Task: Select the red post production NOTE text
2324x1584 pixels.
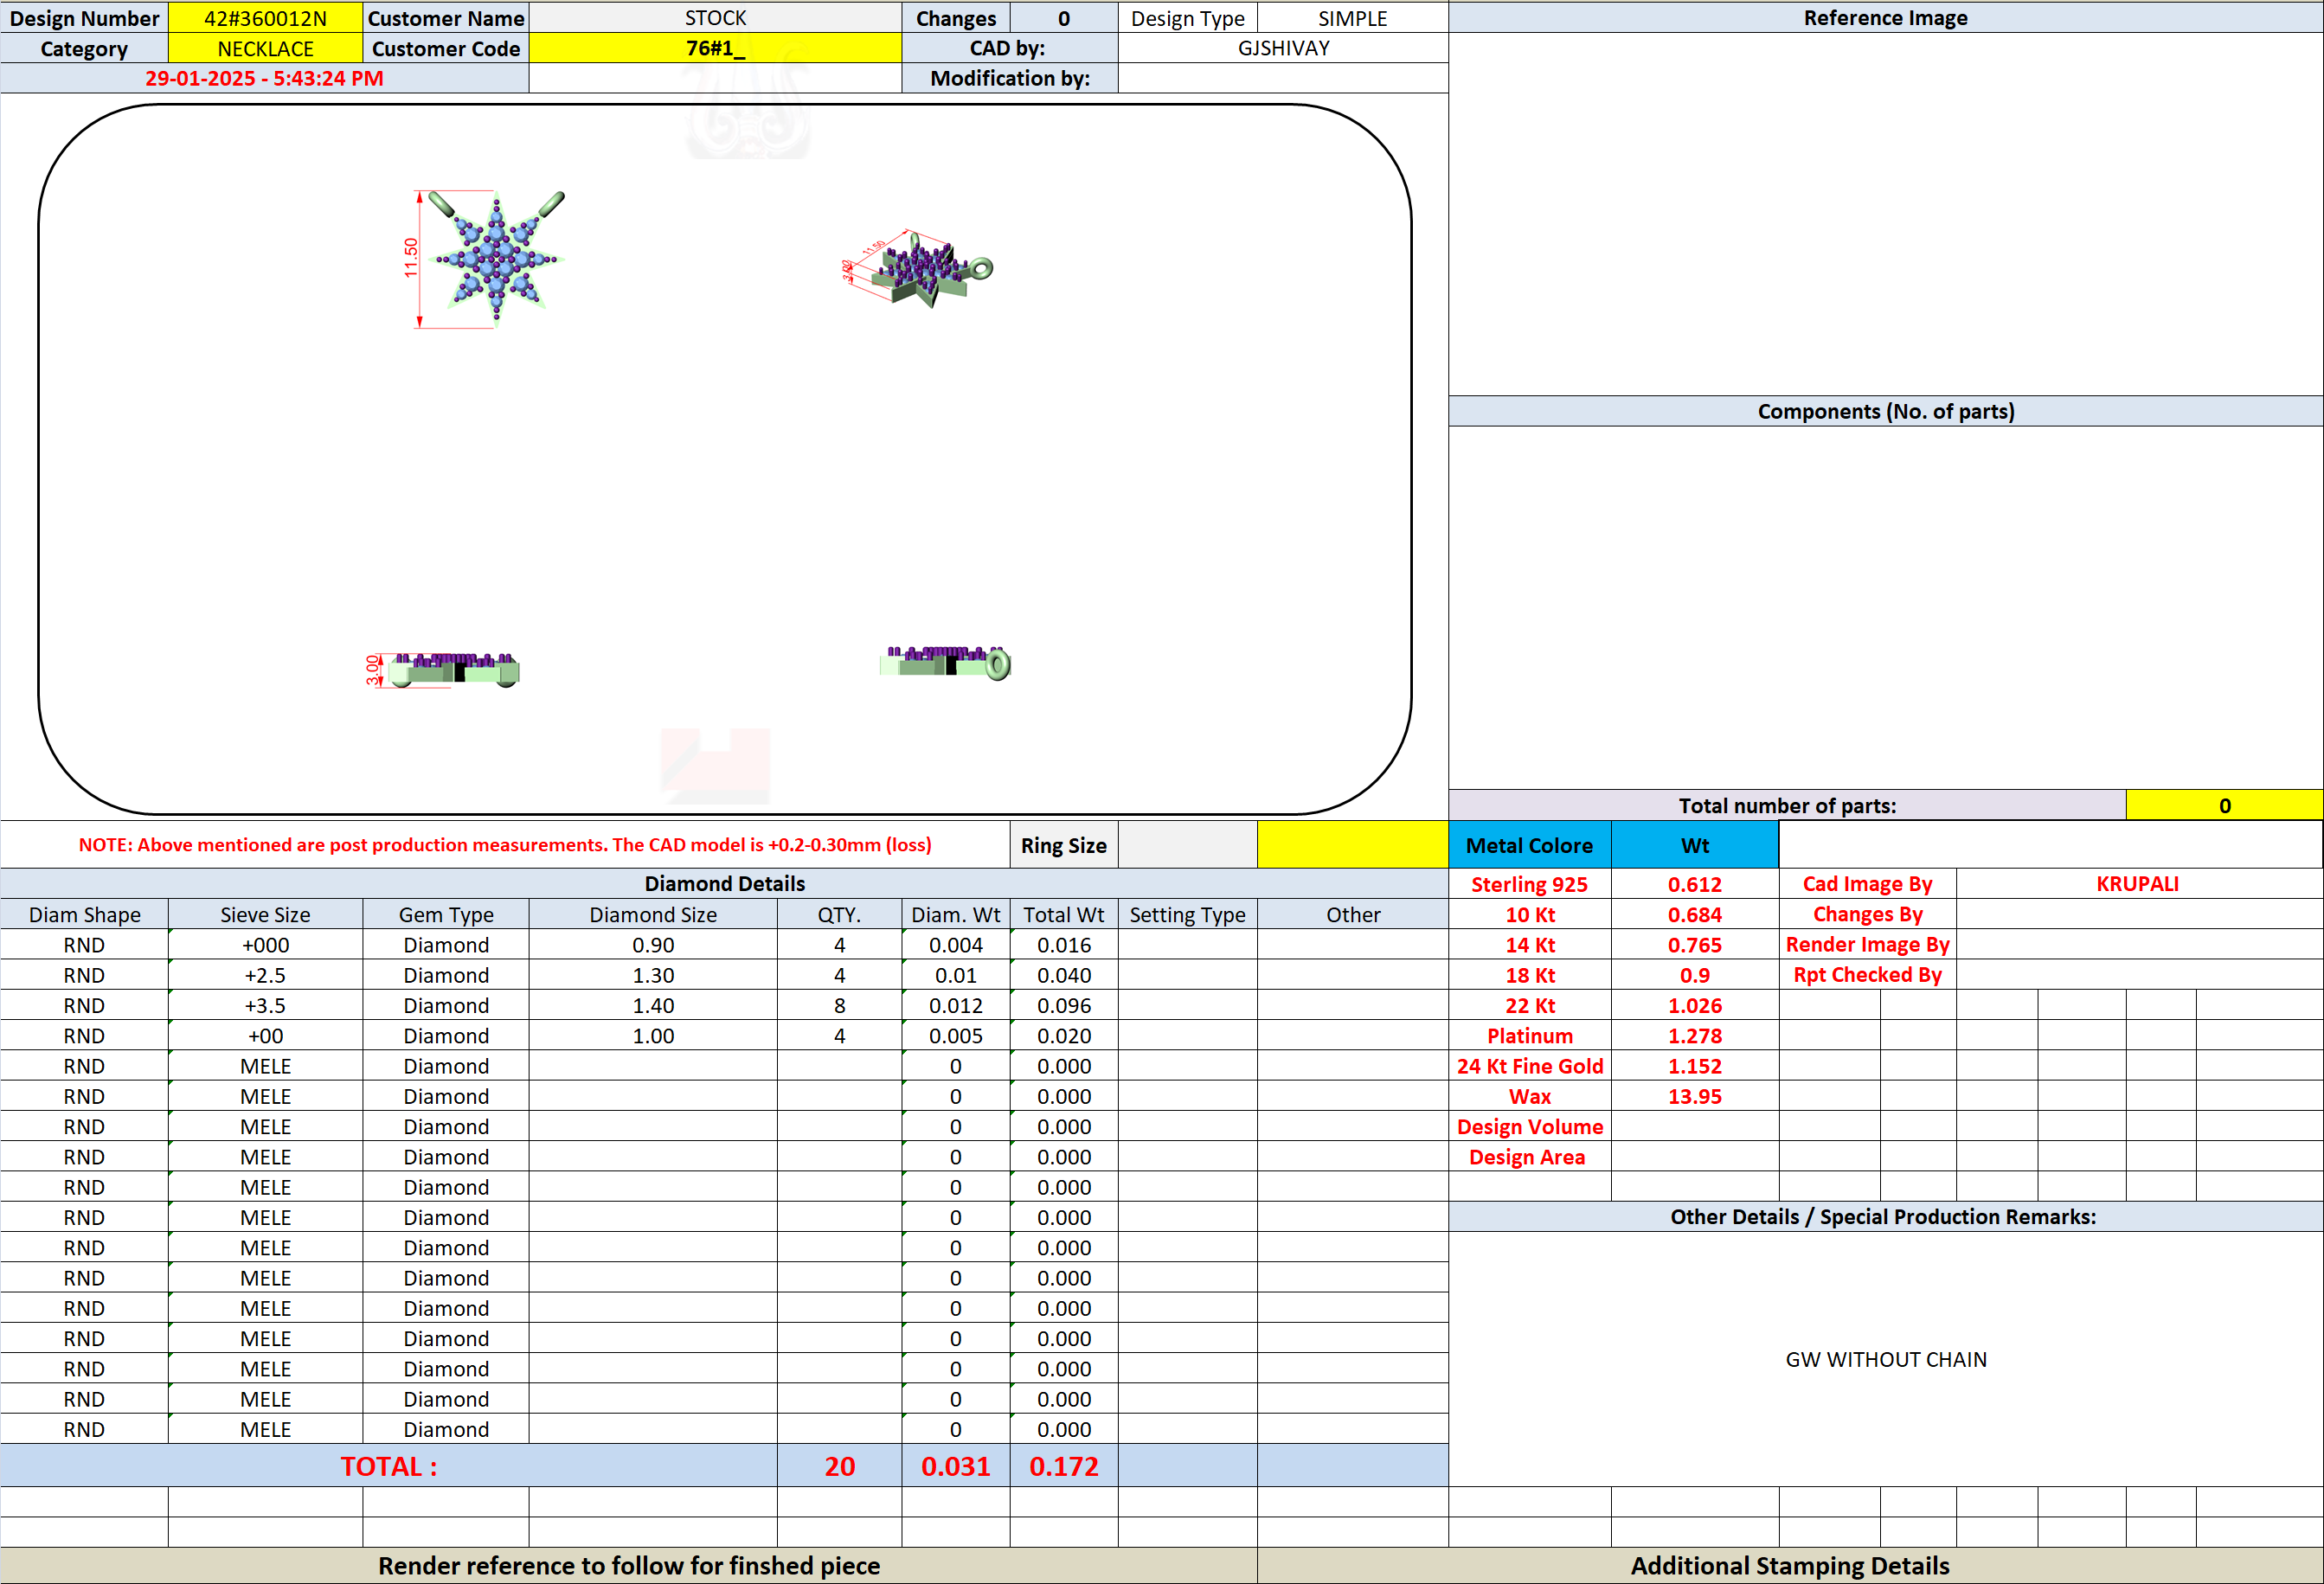Action: 505,845
